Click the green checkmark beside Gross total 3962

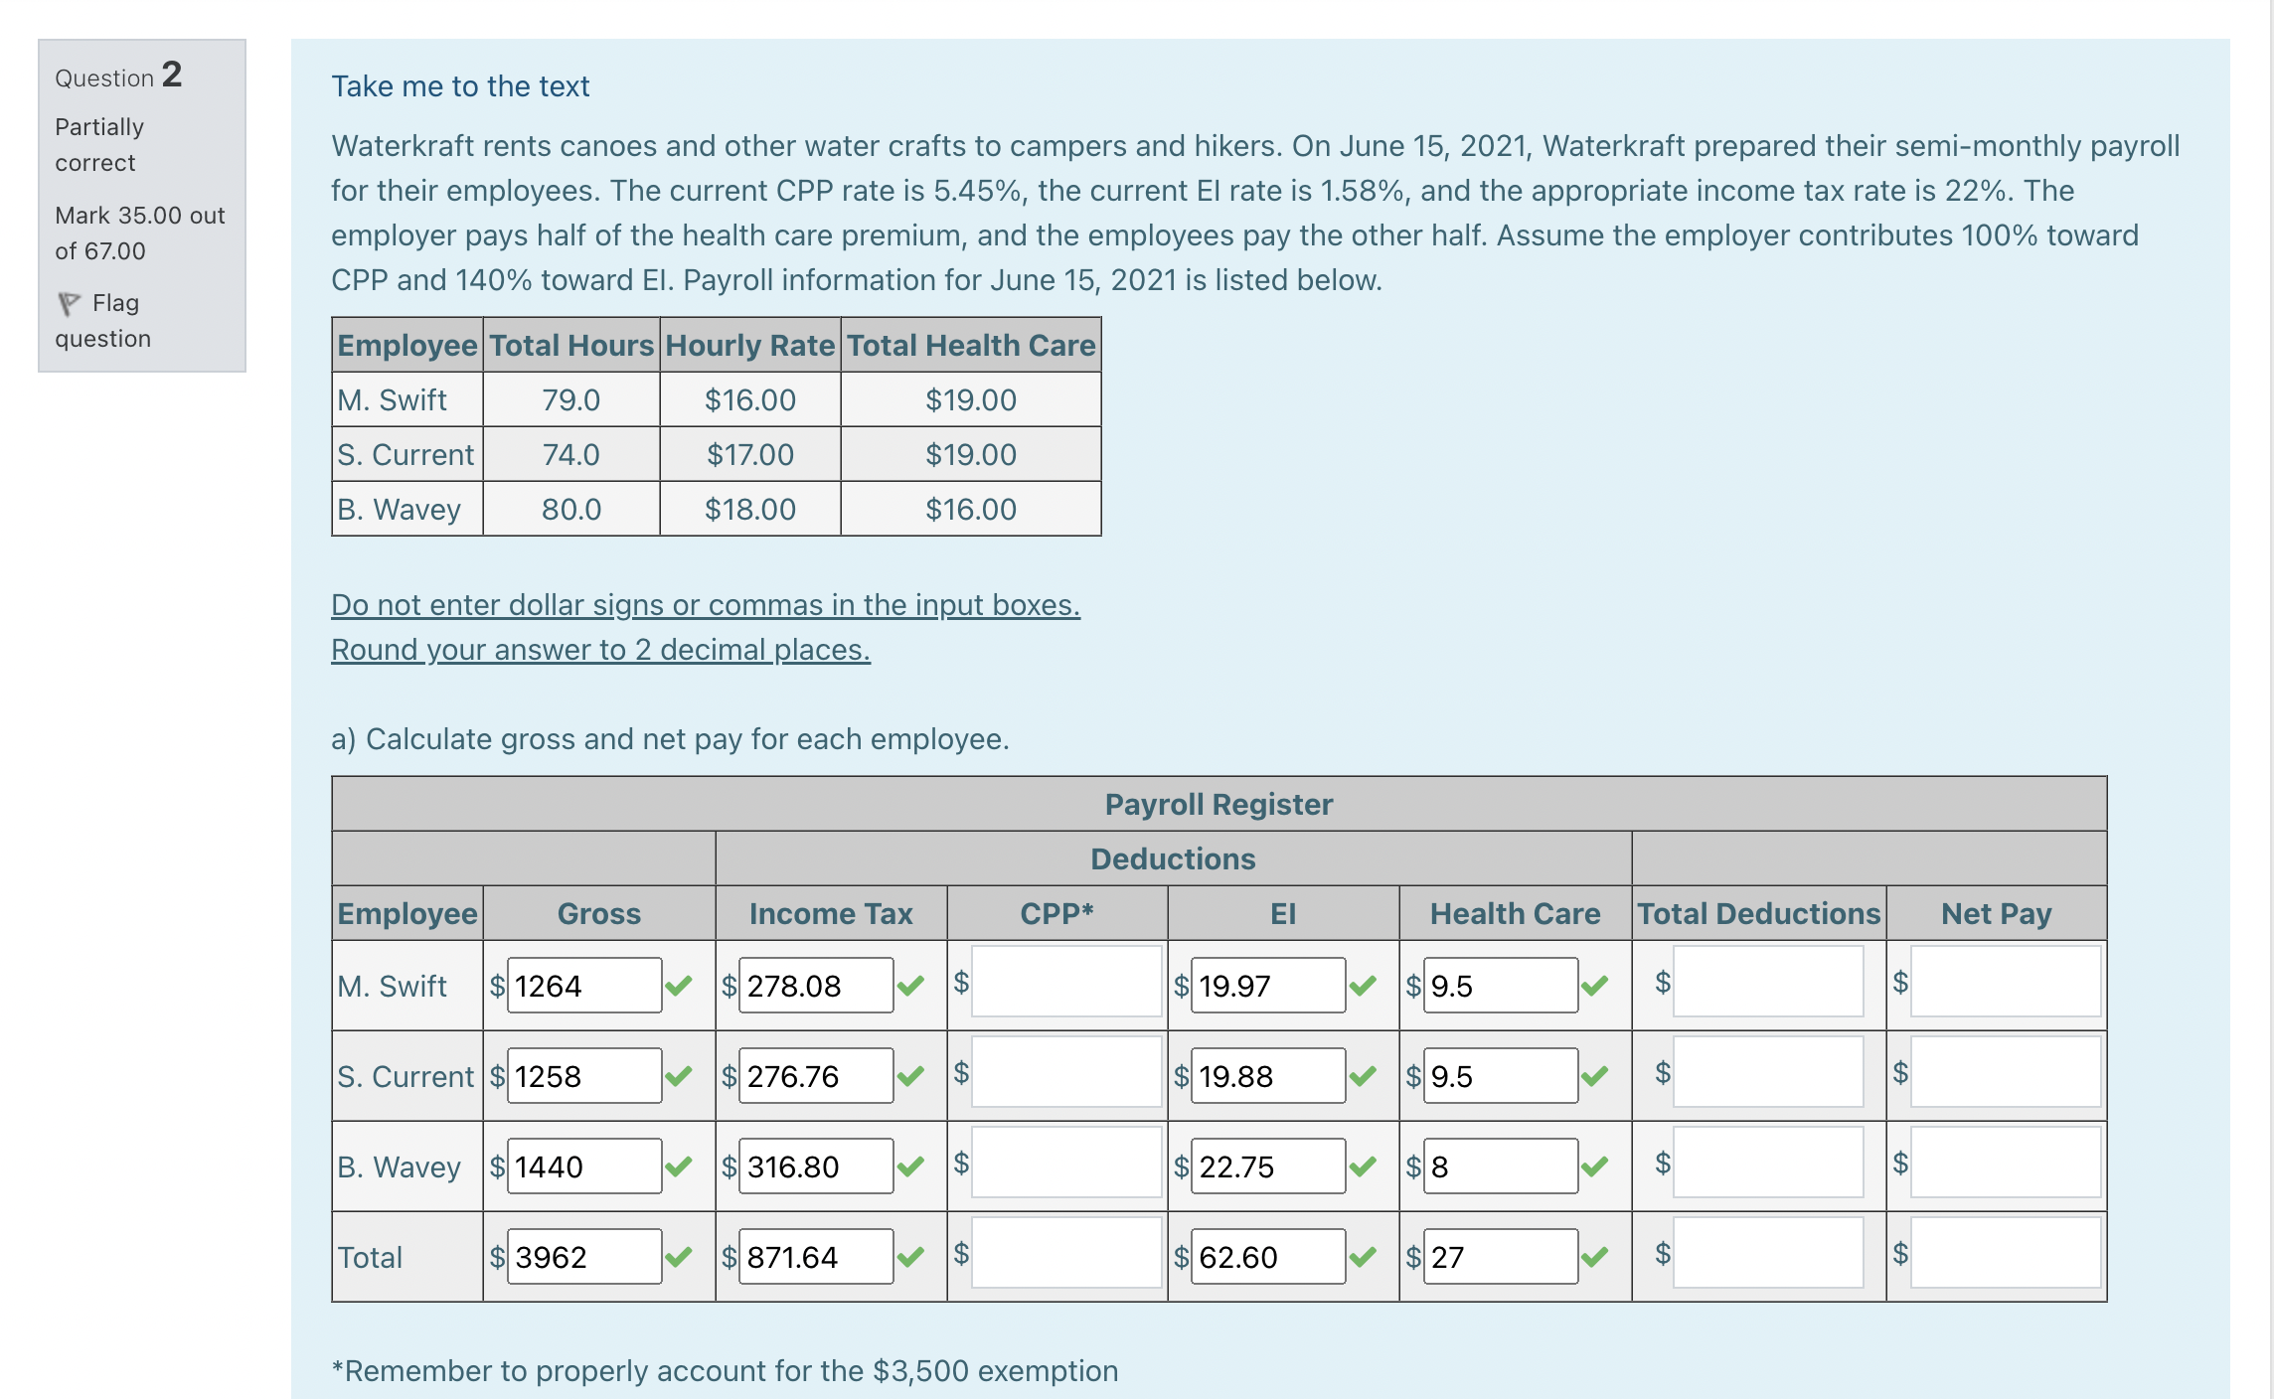[x=679, y=1257]
